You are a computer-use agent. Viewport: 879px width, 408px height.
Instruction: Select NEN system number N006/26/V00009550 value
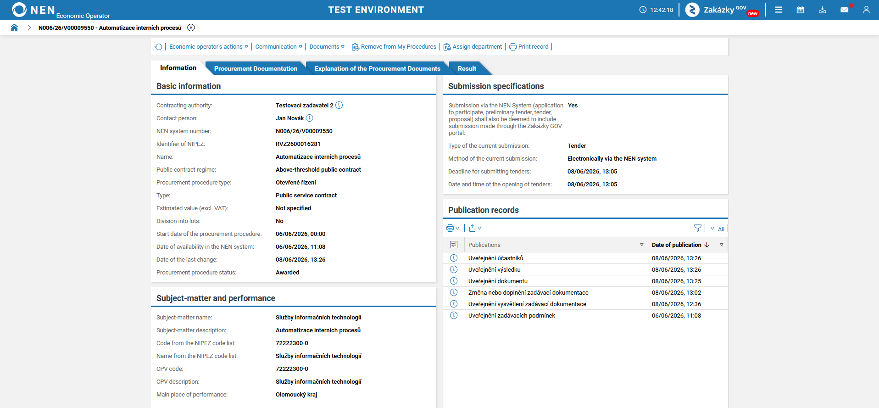[x=304, y=131]
